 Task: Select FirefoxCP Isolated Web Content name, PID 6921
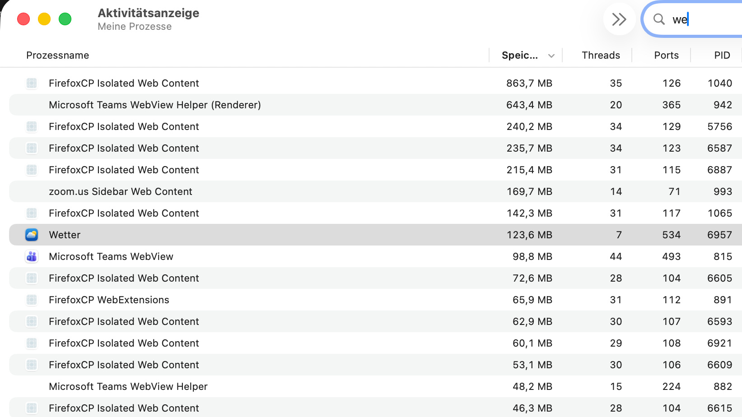point(124,343)
